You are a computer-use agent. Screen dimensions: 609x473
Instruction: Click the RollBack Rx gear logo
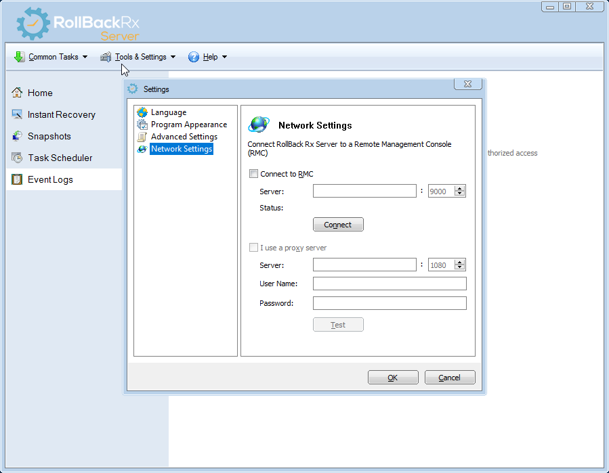point(33,24)
